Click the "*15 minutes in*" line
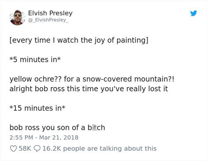Screen dimensions: 207x161 38,108
